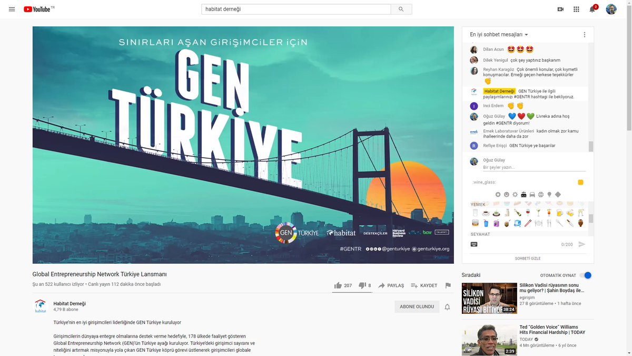Open Ted Golden Voice Williams thumbnail
Image resolution: width=632 pixels, height=356 pixels.
(x=489, y=340)
